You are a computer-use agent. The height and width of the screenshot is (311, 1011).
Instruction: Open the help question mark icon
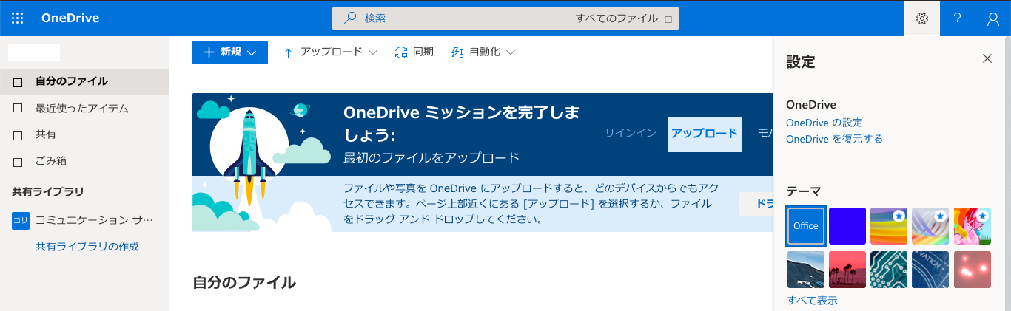[x=958, y=18]
